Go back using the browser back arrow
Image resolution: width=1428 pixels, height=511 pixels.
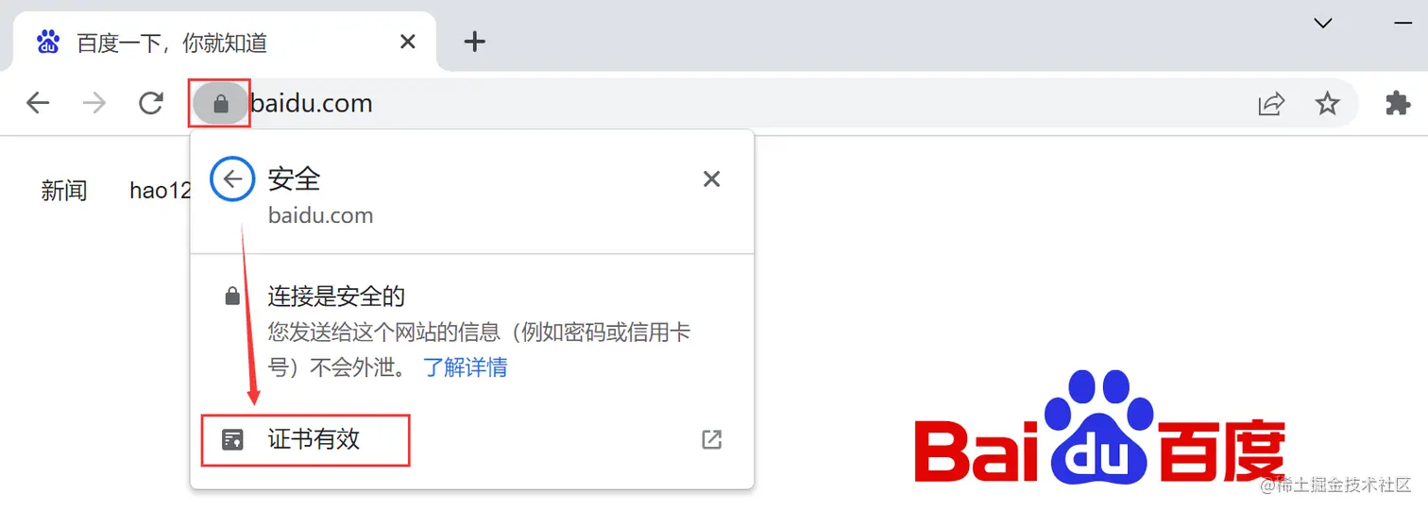(38, 103)
